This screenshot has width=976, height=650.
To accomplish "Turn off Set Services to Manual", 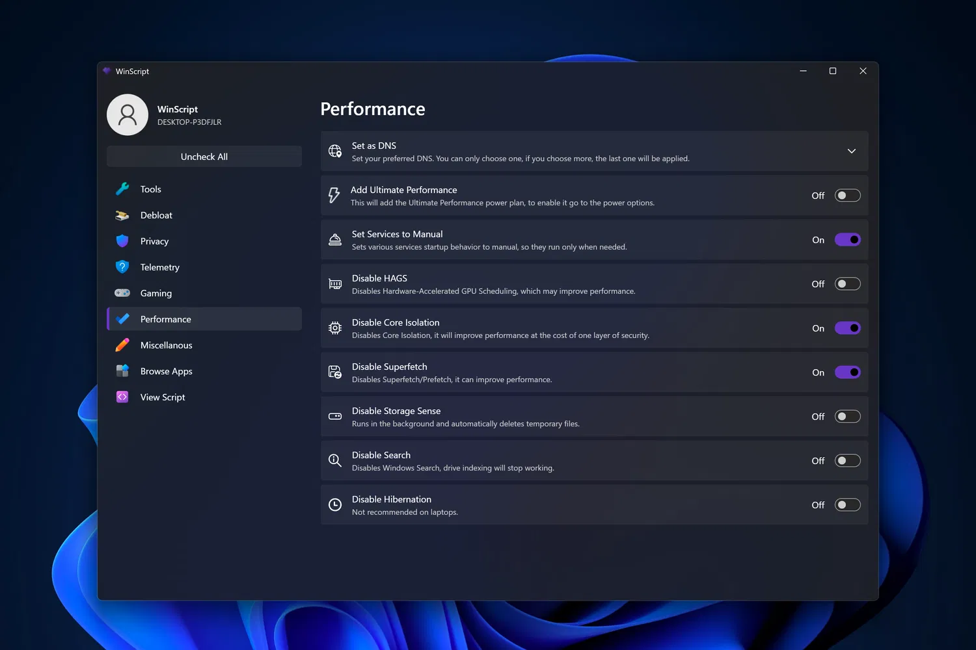I will 847,240.
